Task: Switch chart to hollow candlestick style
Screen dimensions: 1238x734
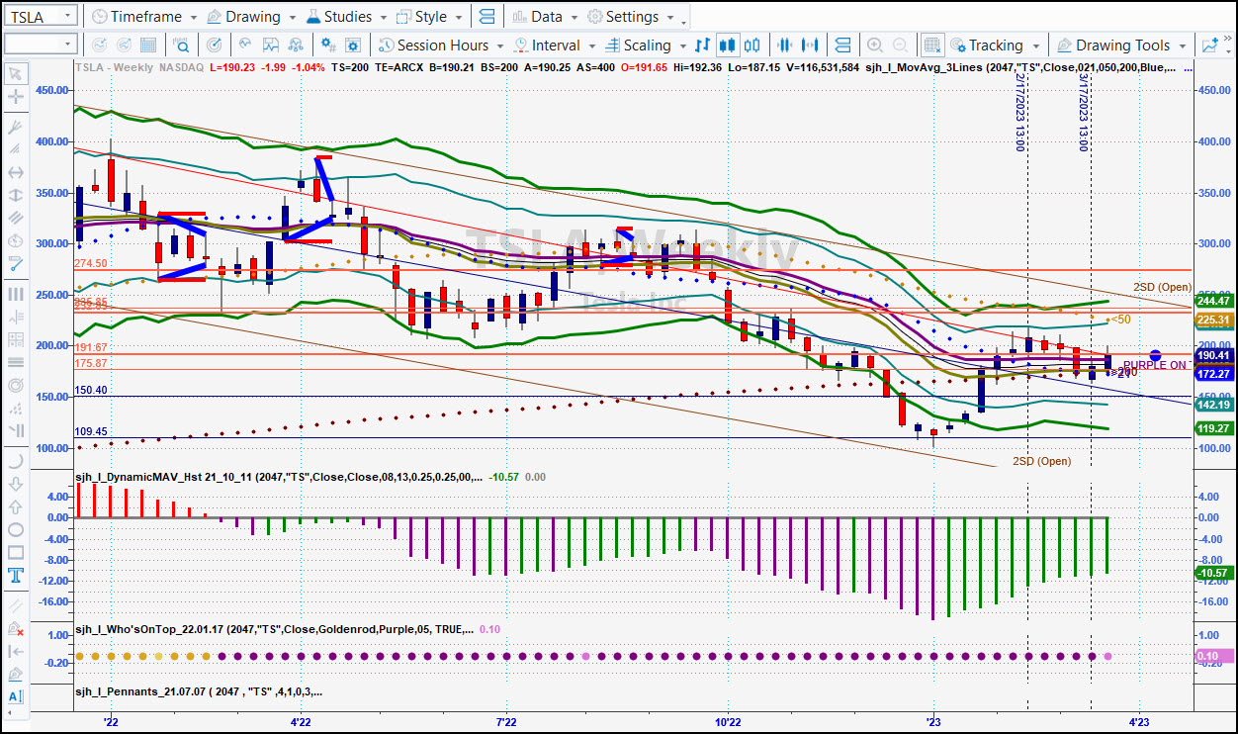Action: click(753, 45)
